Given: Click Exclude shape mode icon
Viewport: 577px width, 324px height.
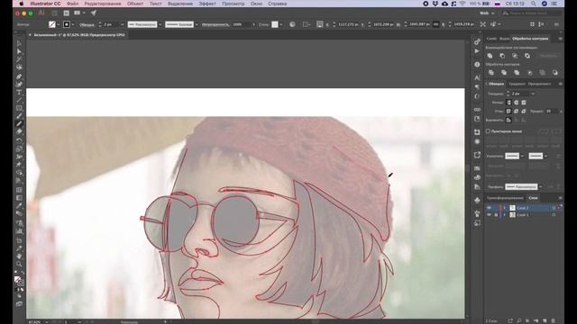Looking at the screenshot, I should (527, 56).
